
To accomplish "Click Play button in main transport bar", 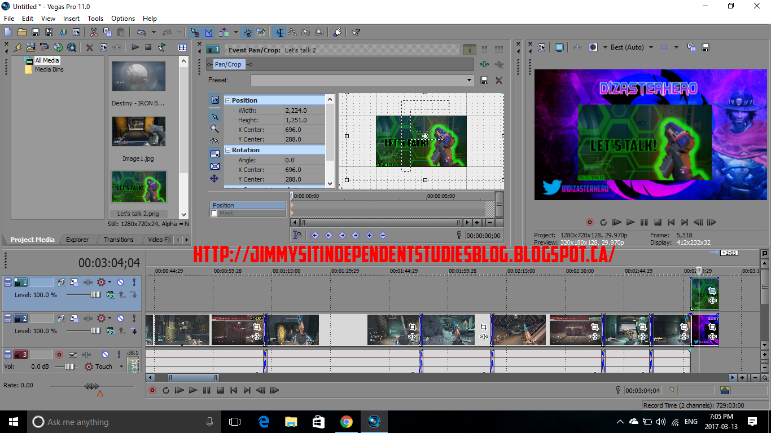I will [x=193, y=390].
